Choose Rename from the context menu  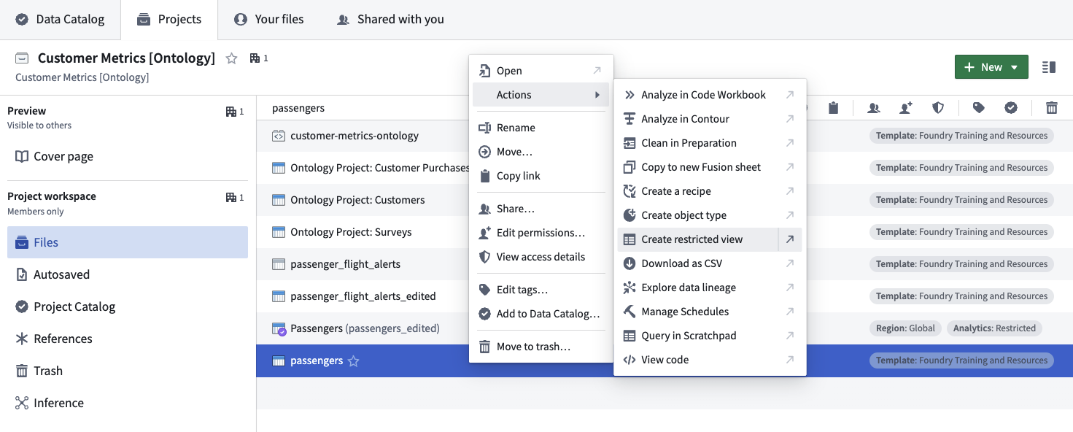[x=541, y=128]
